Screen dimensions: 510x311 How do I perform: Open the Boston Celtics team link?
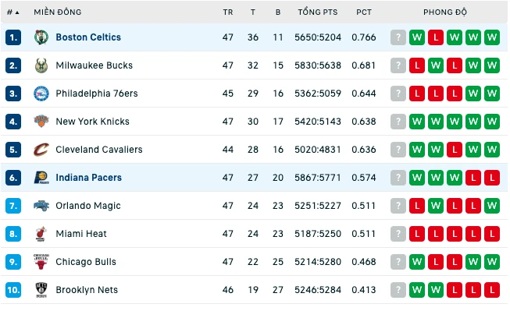88,37
